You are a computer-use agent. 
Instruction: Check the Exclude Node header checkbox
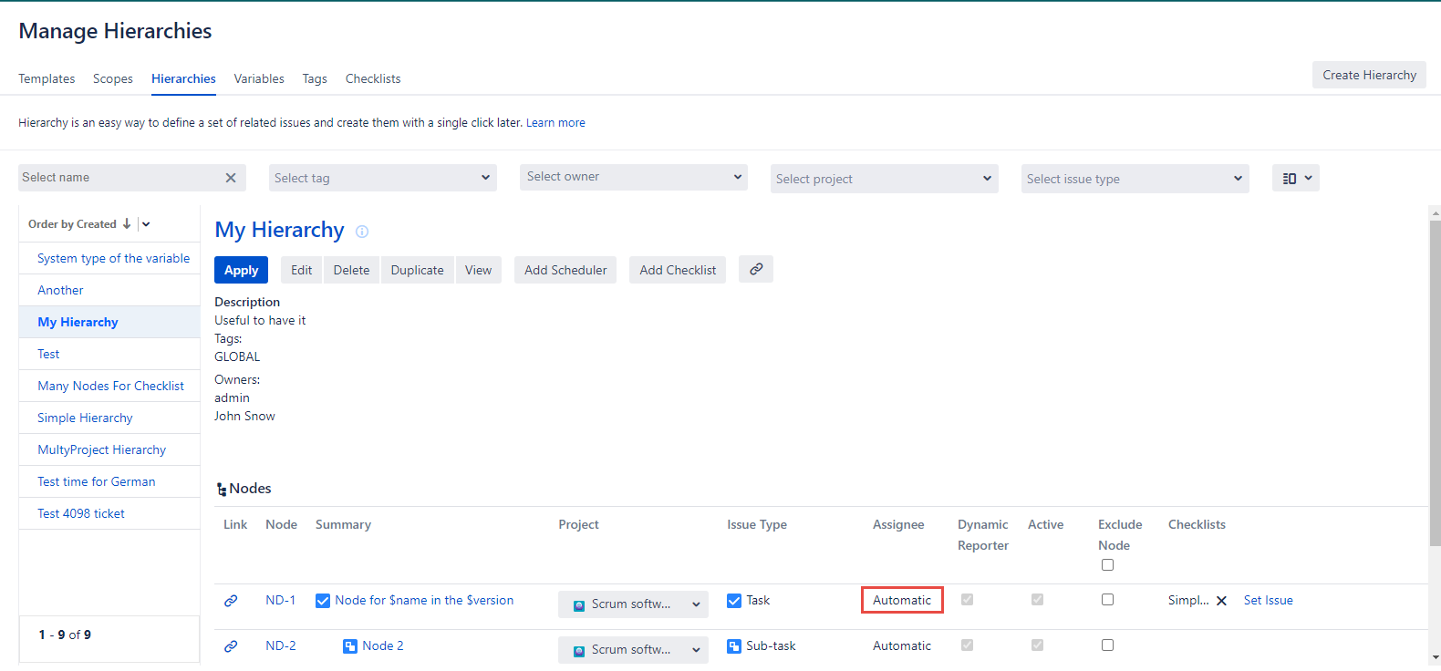point(1107,565)
